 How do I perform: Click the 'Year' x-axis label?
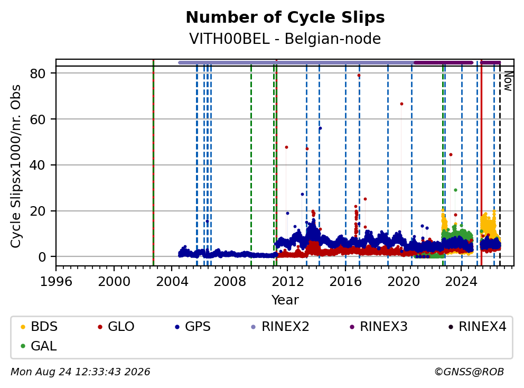click(285, 300)
